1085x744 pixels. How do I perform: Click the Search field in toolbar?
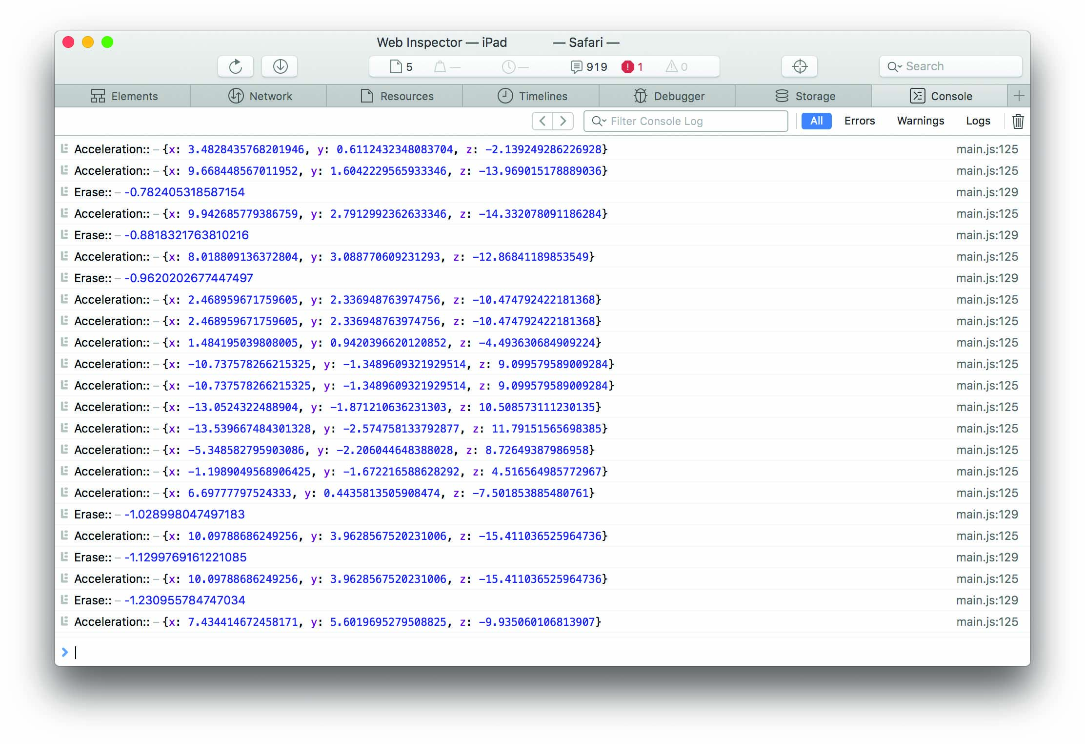click(950, 66)
